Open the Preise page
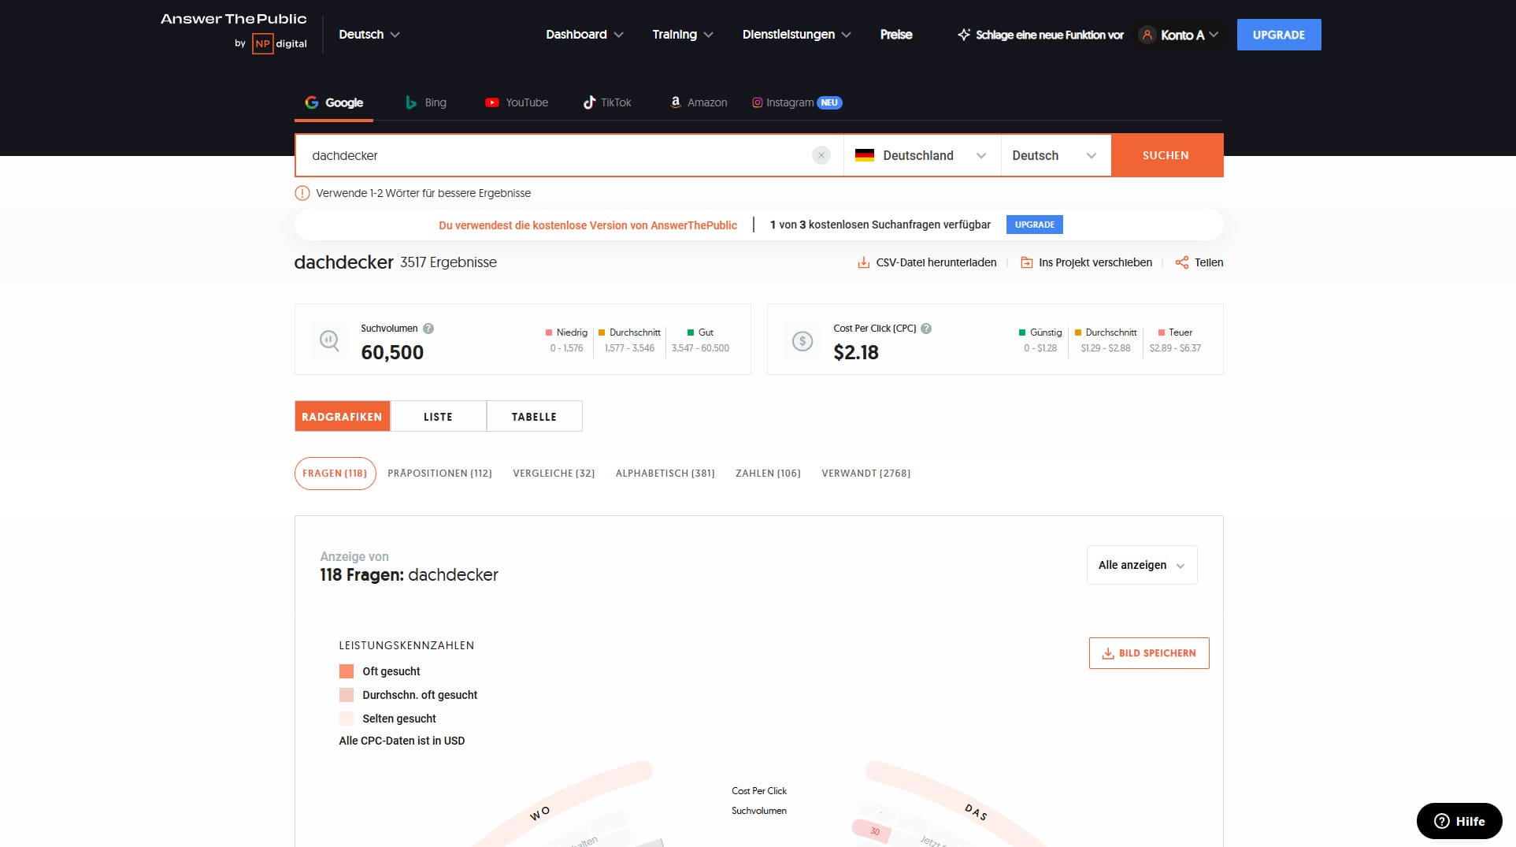This screenshot has height=847, width=1516. point(895,35)
